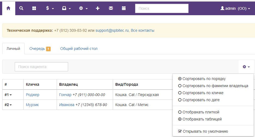This screenshot has width=255, height=137.
Task: Open owner Иванова
Action: click(x=67, y=105)
